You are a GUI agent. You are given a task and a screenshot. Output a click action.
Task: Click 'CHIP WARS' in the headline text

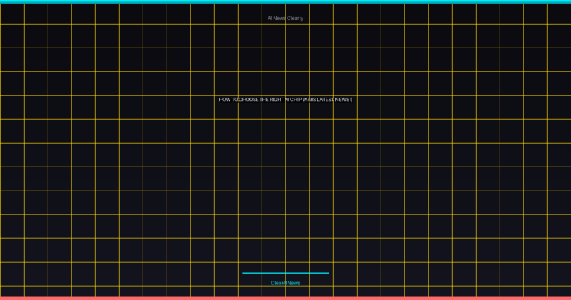coord(303,100)
